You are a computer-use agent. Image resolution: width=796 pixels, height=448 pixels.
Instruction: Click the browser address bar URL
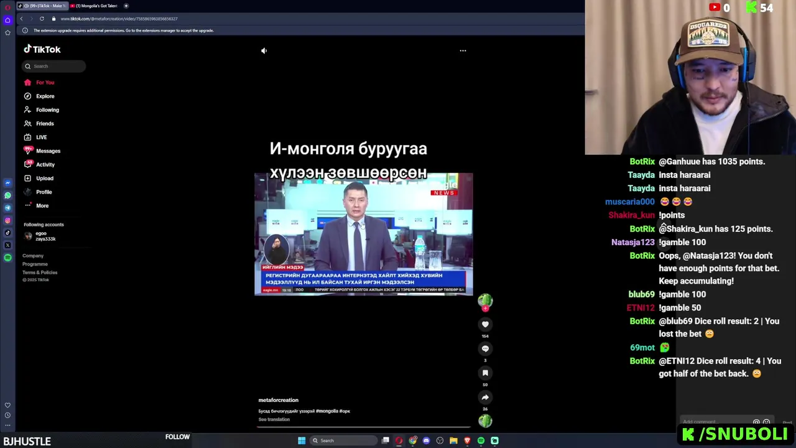[119, 19]
